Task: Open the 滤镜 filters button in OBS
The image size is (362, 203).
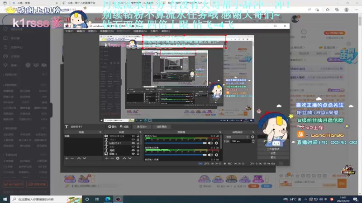Action: 124,127
